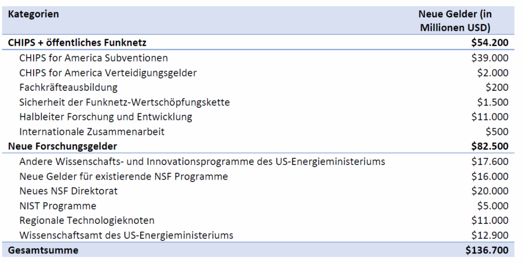
Task: Select Sicherheit der Funknetz-Wertschöpfungskette row
Action: click(x=124, y=103)
